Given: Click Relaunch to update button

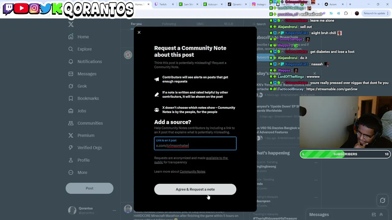Looking at the screenshot, I should coord(374,13).
